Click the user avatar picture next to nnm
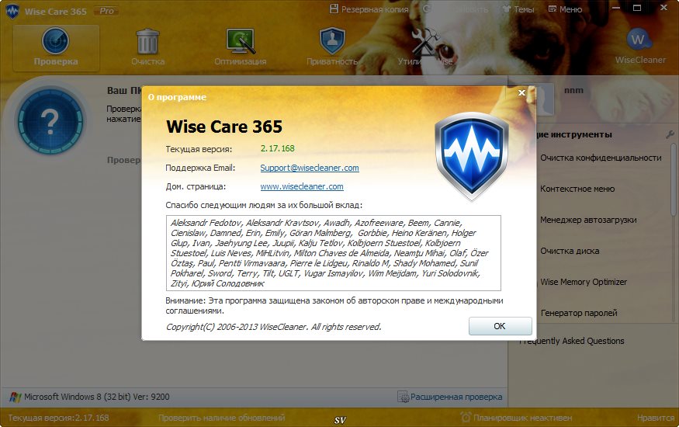This screenshot has width=679, height=427. (546, 99)
